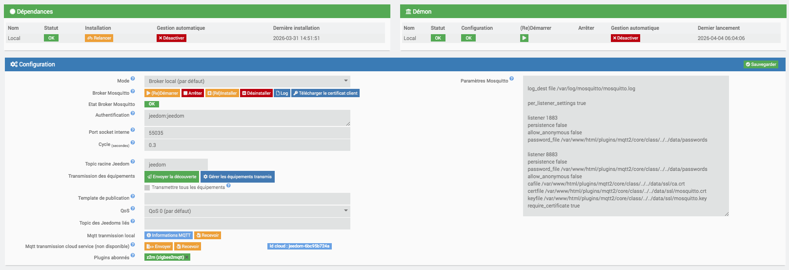Disable automatic daemon management with Désactiver

[626, 38]
